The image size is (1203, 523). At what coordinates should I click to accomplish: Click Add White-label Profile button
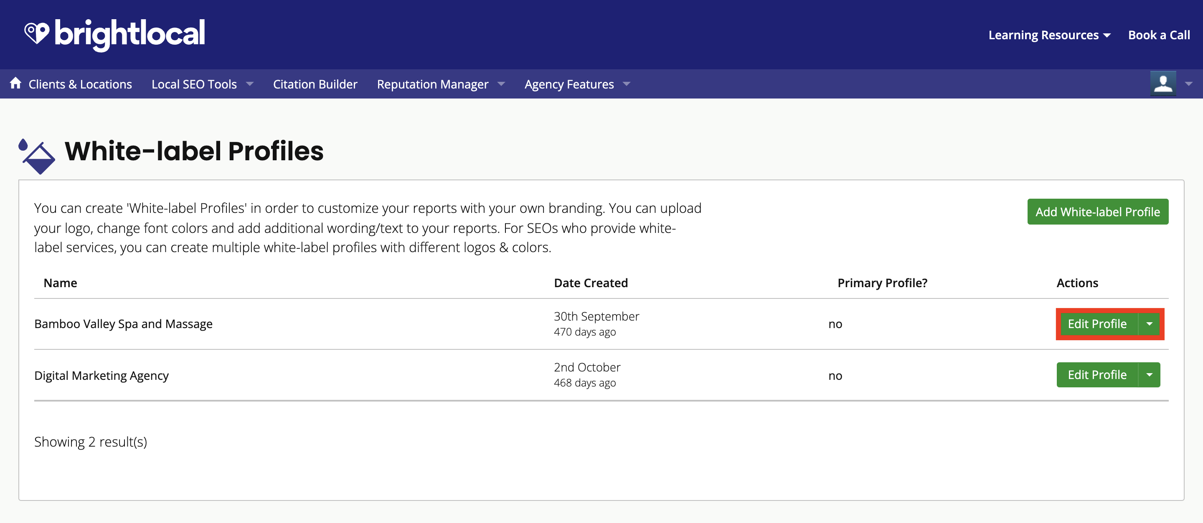pyautogui.click(x=1097, y=212)
